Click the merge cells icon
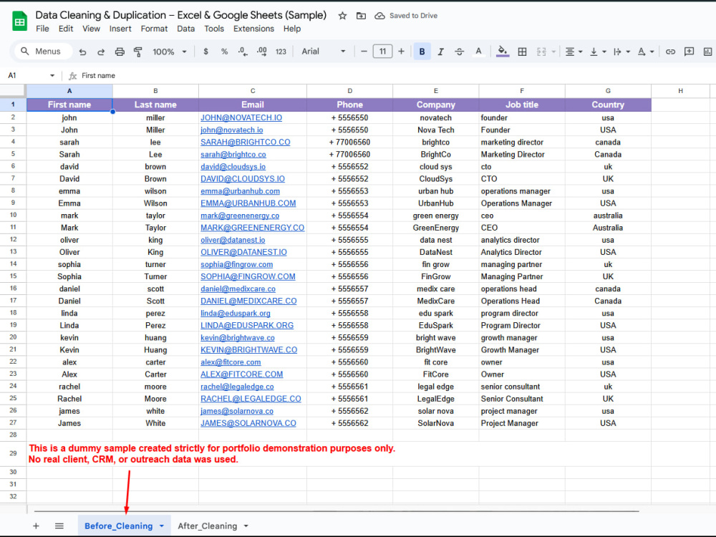Screen dimensions: 716x537 click(x=541, y=52)
